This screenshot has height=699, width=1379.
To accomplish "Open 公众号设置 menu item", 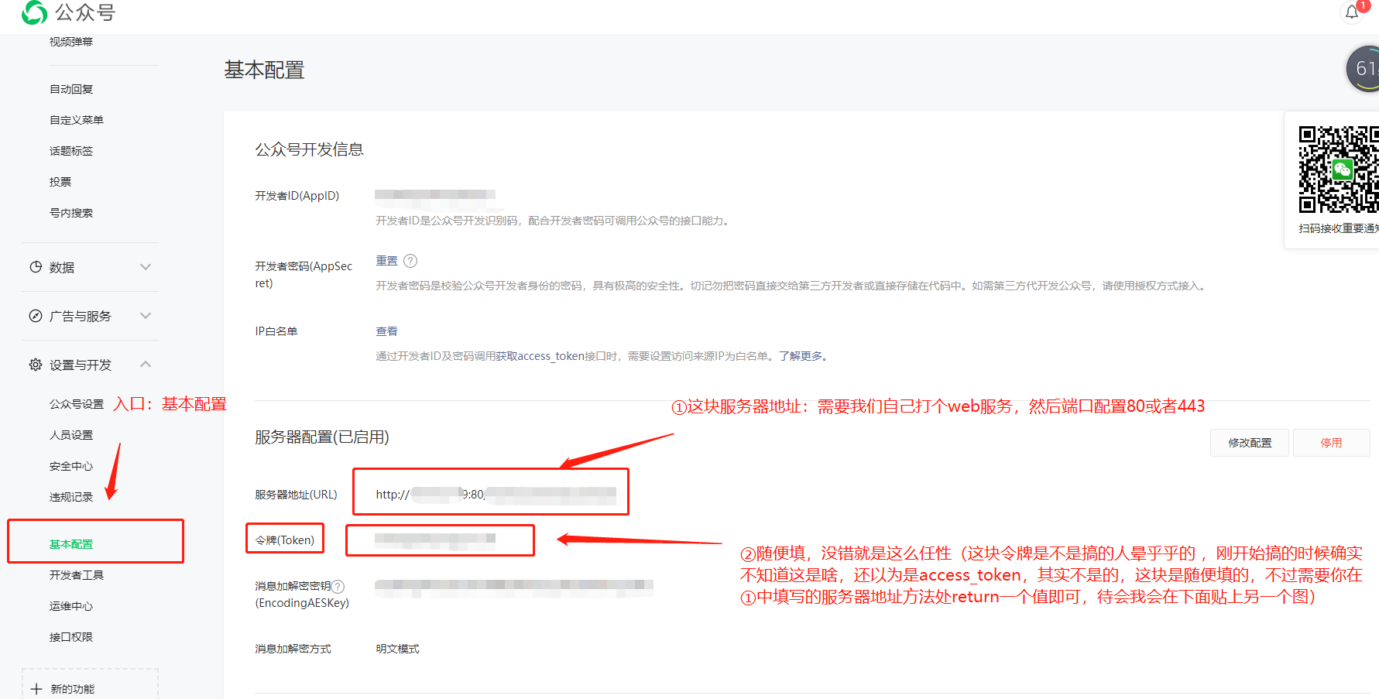I will coord(77,404).
